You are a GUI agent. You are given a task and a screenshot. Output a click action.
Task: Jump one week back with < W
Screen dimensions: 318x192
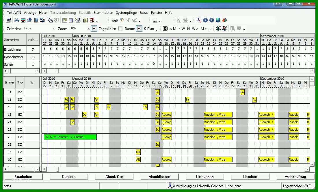point(182,29)
